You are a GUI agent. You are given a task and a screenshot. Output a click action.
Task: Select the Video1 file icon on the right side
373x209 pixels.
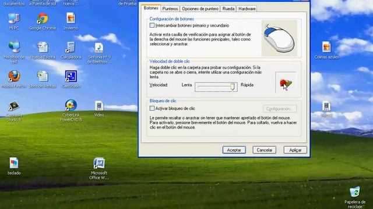(326, 106)
